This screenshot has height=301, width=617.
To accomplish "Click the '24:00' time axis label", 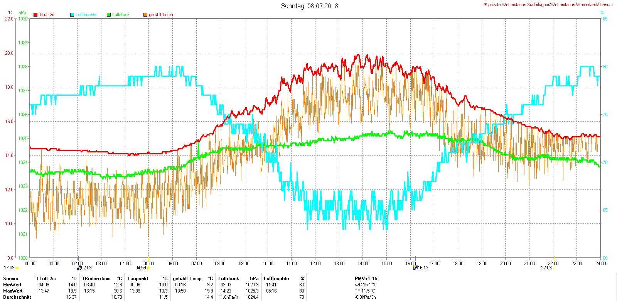I will [600, 264].
